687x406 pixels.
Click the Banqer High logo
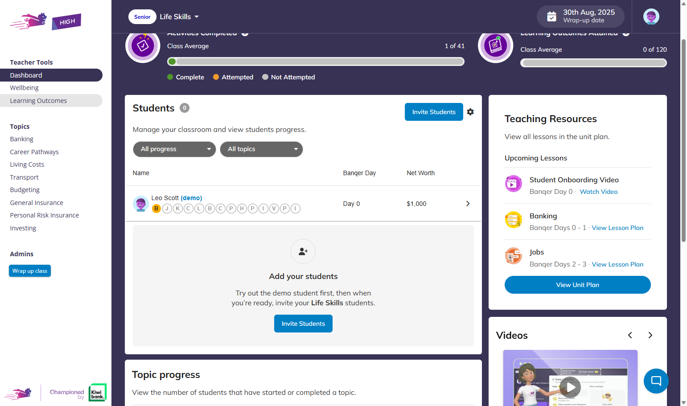click(x=45, y=21)
